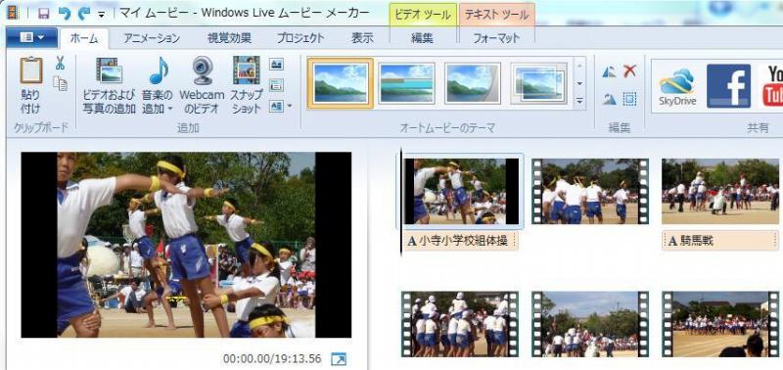Viewport: 783px width, 370px height.
Task: Open the blue application menu button
Action: 32,37
